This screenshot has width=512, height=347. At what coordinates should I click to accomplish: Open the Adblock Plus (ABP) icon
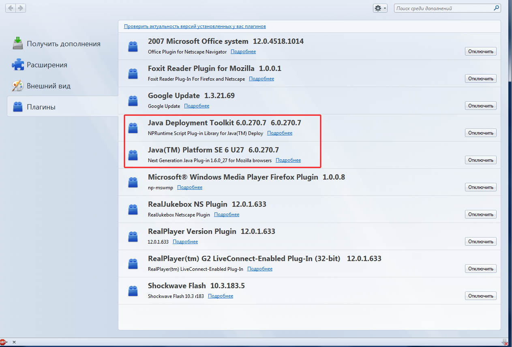coord(3,343)
